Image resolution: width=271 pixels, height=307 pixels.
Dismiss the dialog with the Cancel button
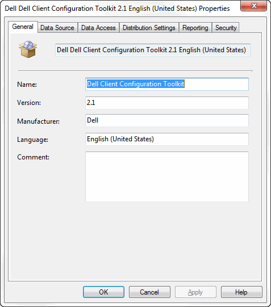149,292
